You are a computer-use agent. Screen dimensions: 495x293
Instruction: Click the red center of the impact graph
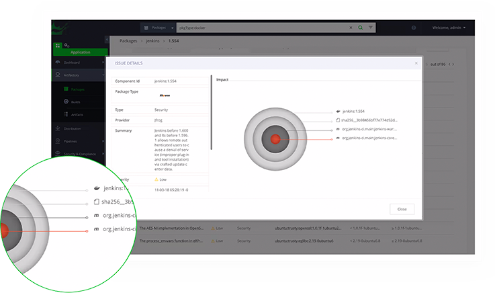tap(275, 138)
